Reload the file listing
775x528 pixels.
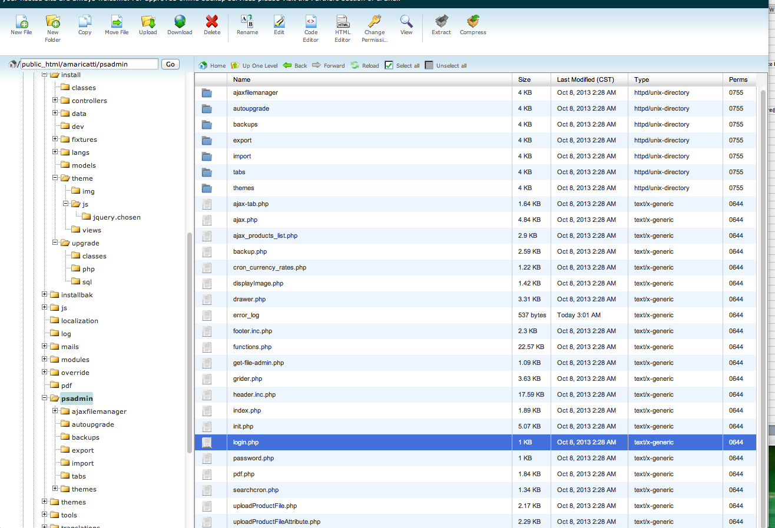click(x=365, y=65)
